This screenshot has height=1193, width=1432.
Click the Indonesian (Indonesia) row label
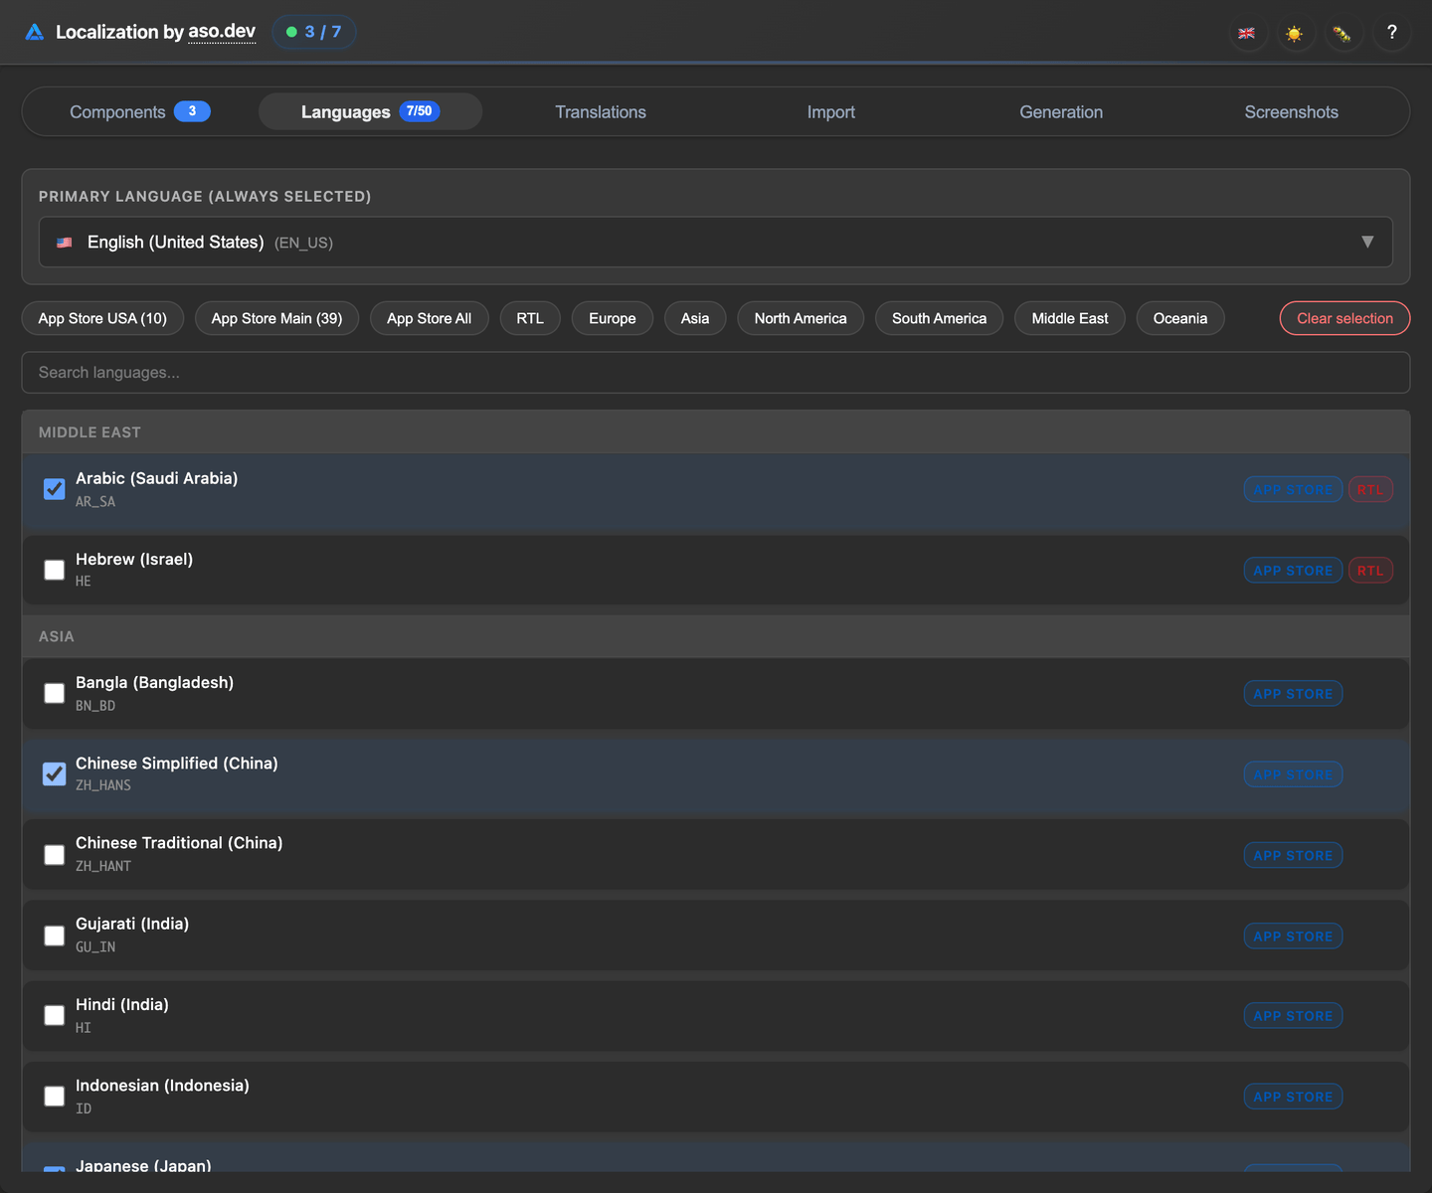tap(162, 1086)
